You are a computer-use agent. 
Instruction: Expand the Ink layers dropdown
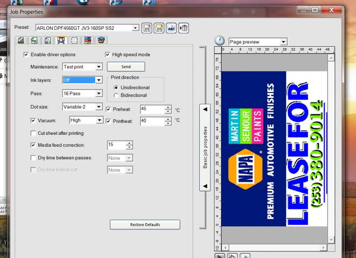(x=99, y=80)
